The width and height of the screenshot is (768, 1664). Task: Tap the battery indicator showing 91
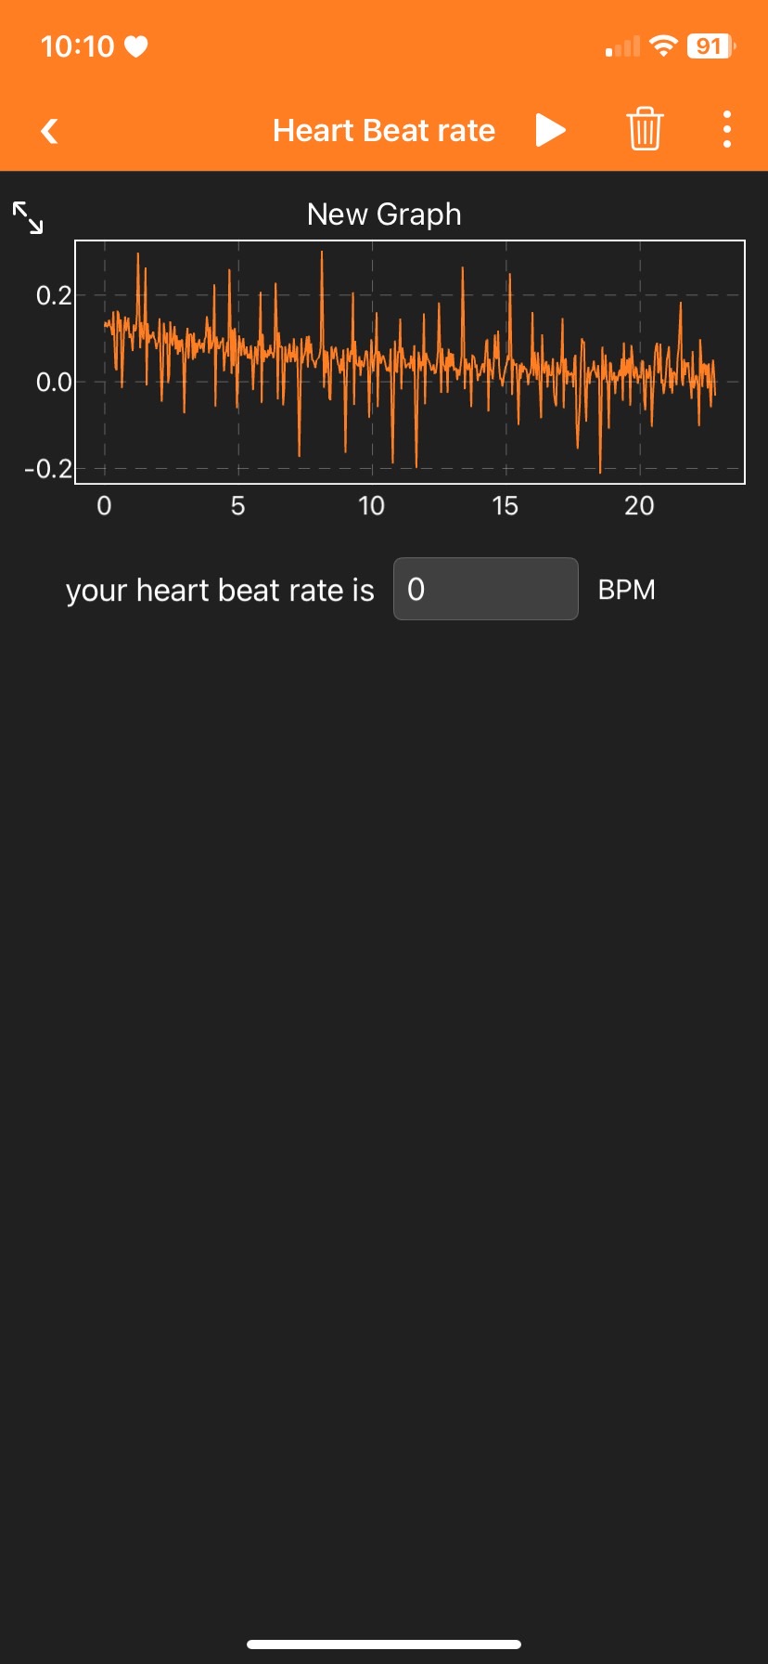pyautogui.click(x=710, y=46)
